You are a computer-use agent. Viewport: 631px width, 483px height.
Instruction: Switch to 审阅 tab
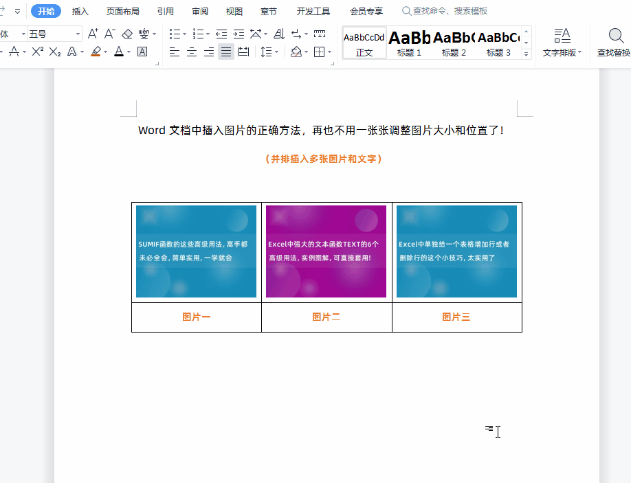200,11
